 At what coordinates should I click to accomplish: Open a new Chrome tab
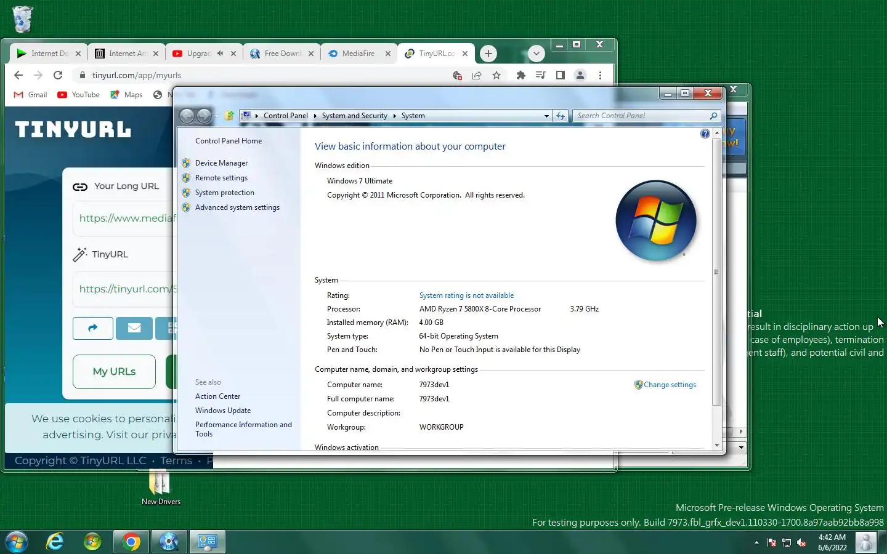click(488, 54)
